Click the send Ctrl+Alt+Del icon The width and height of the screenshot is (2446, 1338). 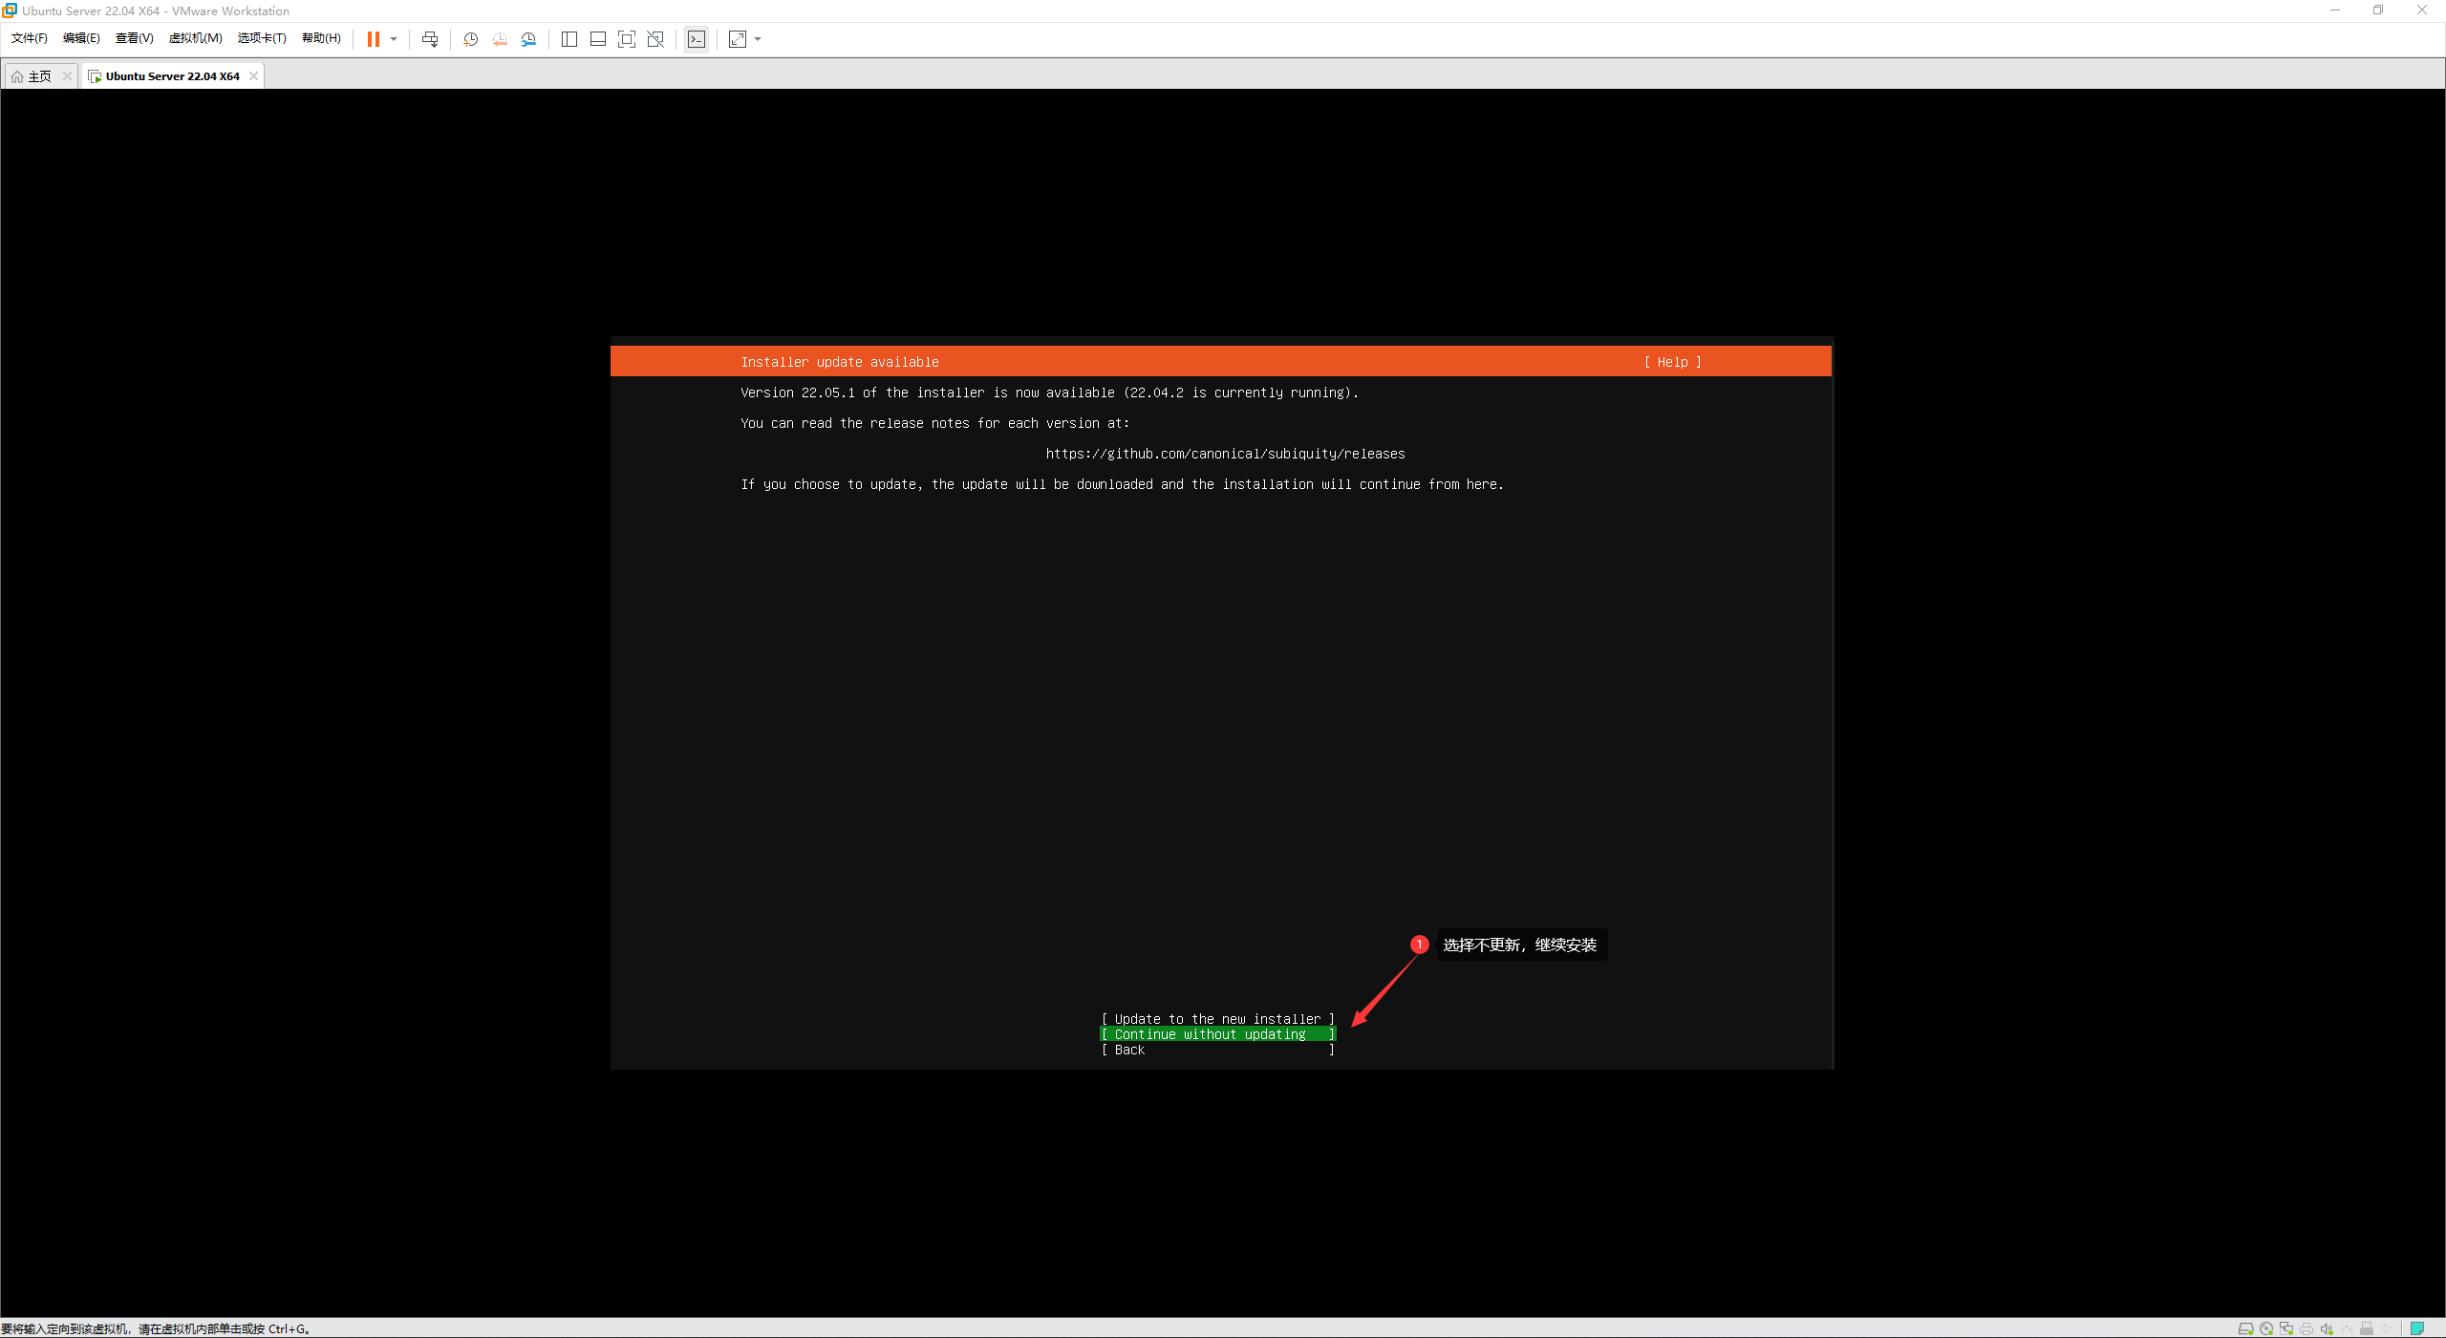[430, 39]
